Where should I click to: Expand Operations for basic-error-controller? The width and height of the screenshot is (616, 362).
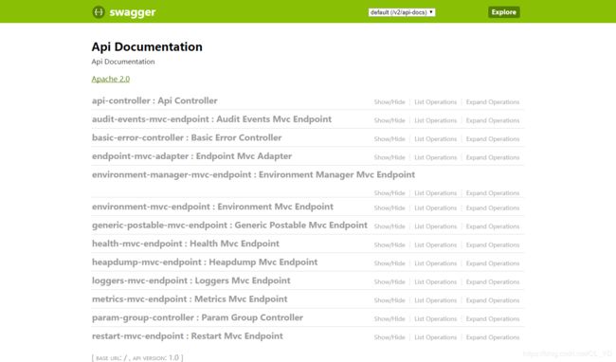493,139
